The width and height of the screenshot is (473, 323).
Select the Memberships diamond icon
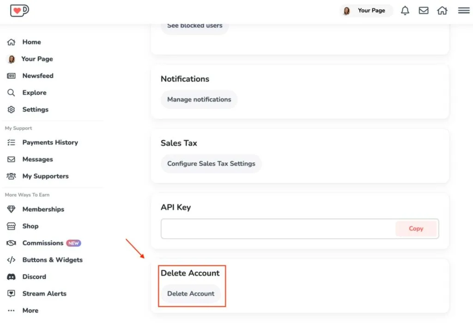tap(12, 209)
